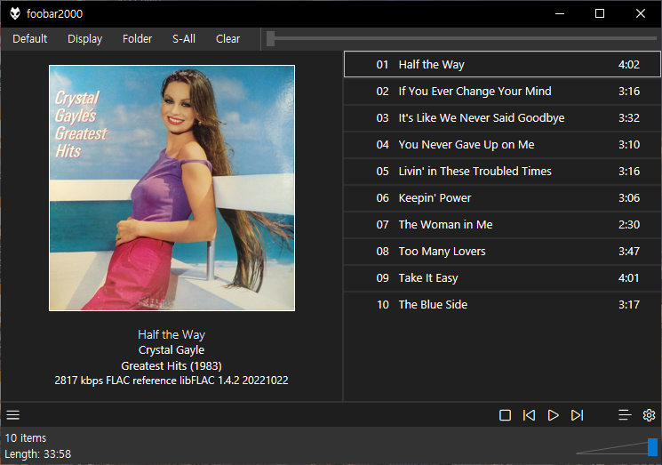Click the Half the Way title under cover

coord(171,335)
